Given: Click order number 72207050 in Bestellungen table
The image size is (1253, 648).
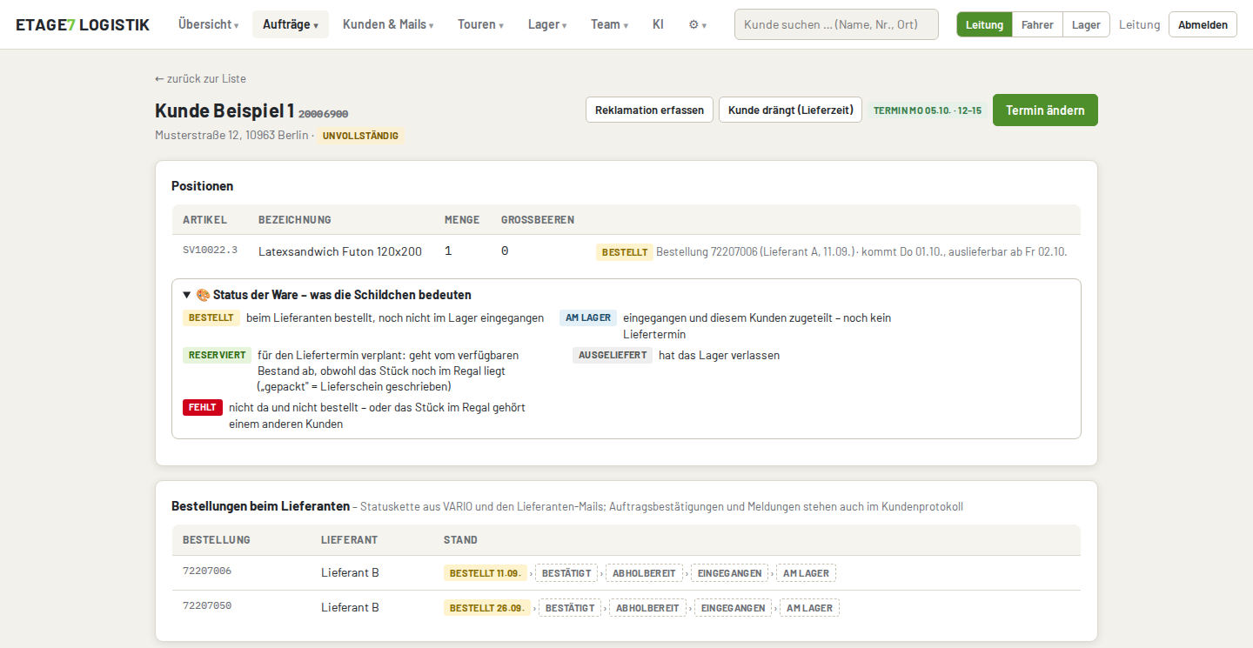Looking at the screenshot, I should (207, 605).
